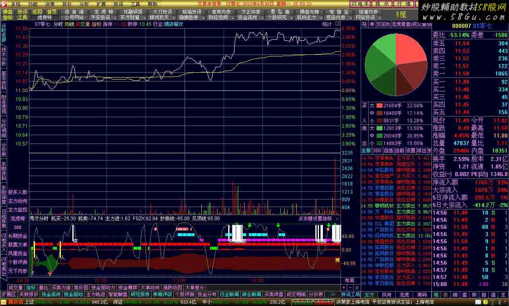The image size is (509, 306).
Task: Open the 帮助 menu
Action: 152,4
